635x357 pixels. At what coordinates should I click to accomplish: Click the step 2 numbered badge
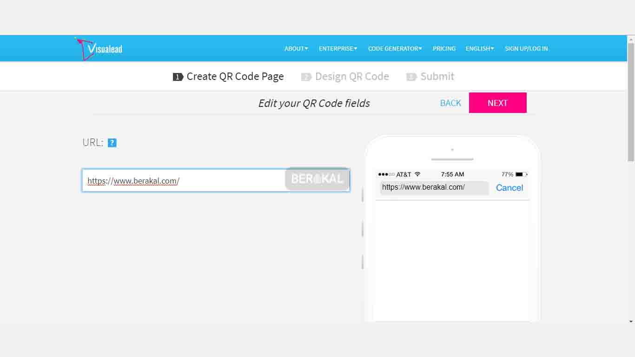(x=306, y=76)
